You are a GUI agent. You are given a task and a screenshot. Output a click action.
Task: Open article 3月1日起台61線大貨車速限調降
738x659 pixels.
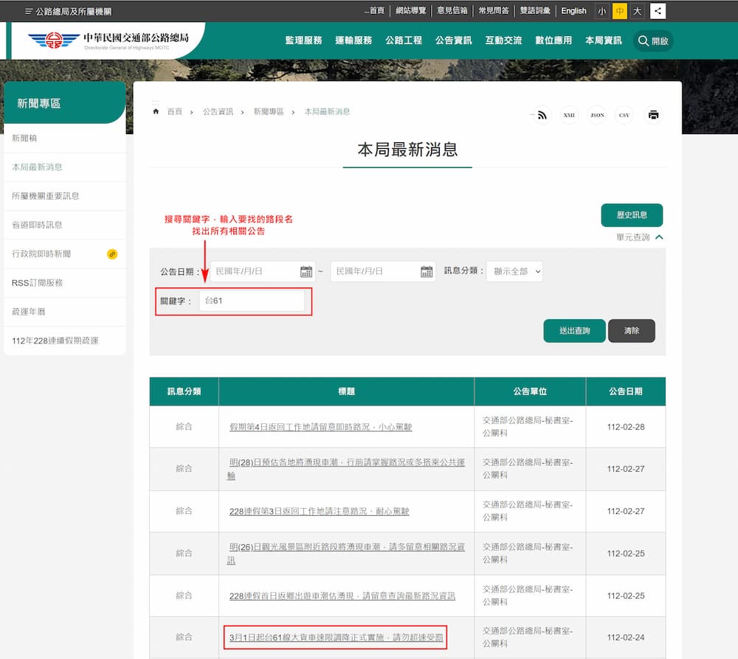tap(336, 638)
